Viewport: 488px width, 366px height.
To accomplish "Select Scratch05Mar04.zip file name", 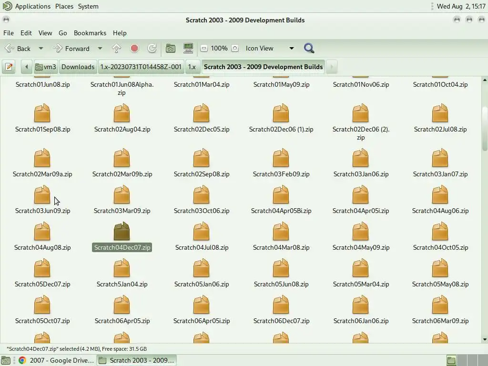I will (361, 284).
